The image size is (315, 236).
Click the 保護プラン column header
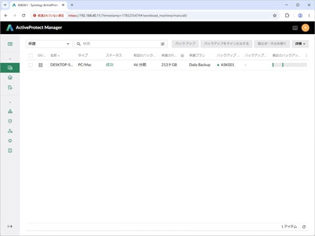197,56
